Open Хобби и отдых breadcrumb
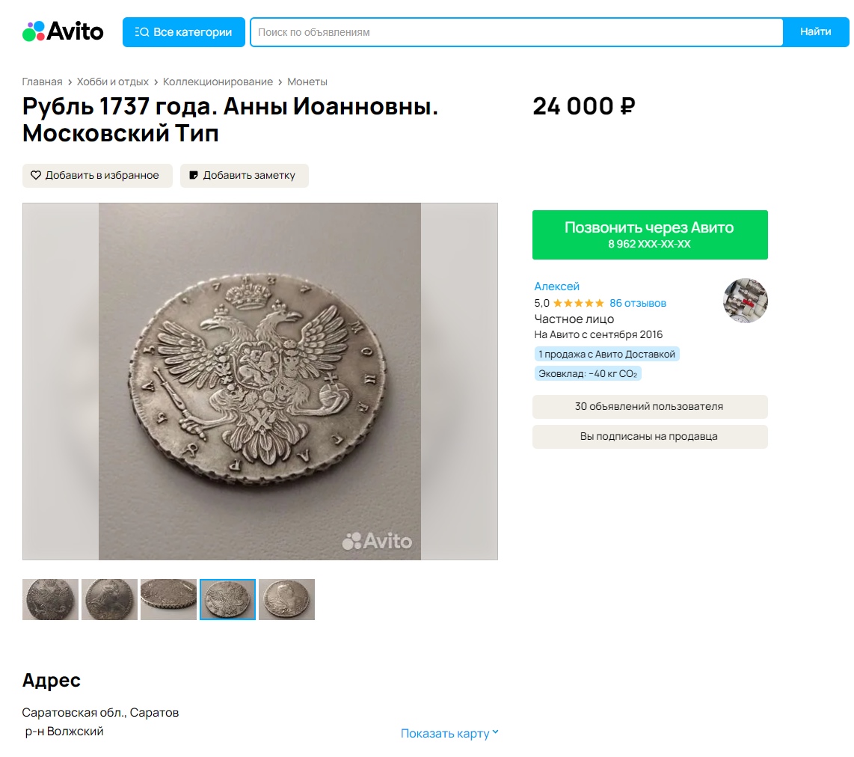Screen dimensions: 854x757 point(112,82)
